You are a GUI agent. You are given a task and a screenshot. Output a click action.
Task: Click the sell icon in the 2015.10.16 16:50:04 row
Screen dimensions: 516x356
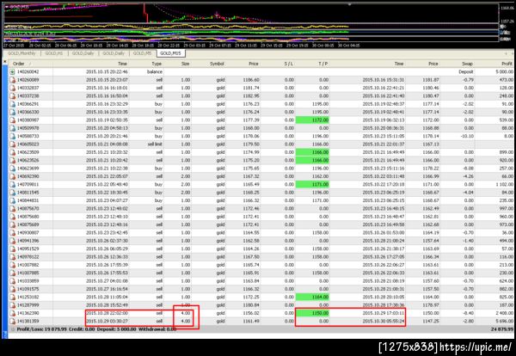(13, 95)
